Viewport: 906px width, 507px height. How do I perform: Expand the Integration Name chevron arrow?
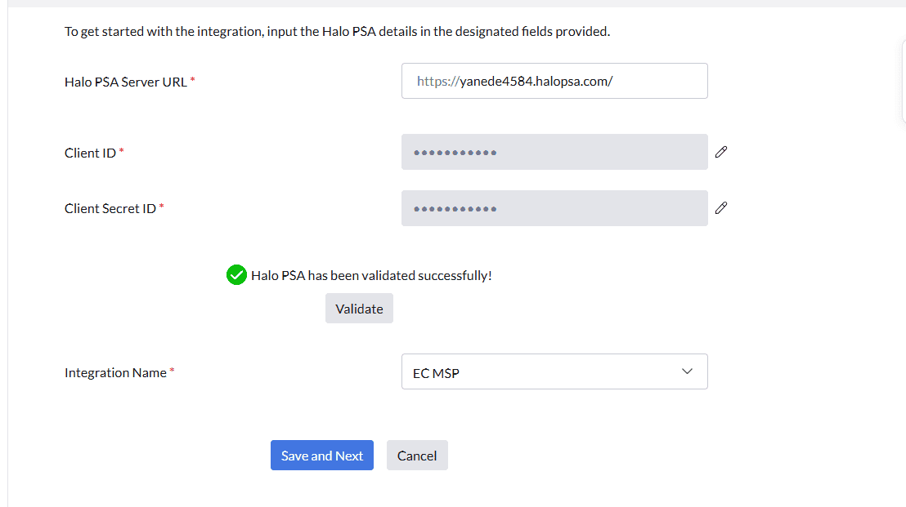(687, 371)
